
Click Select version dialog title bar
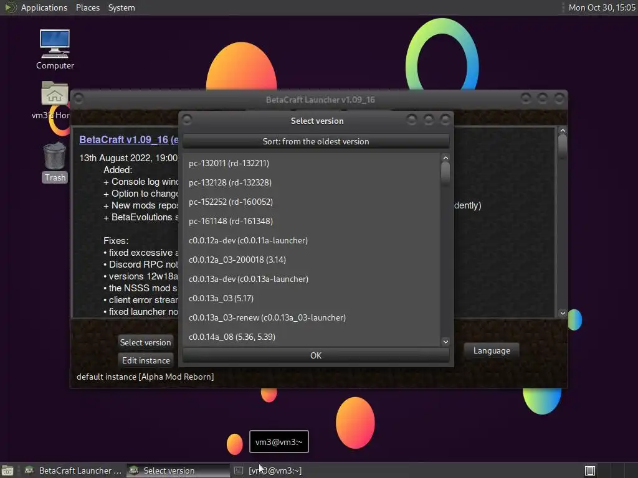click(x=317, y=121)
